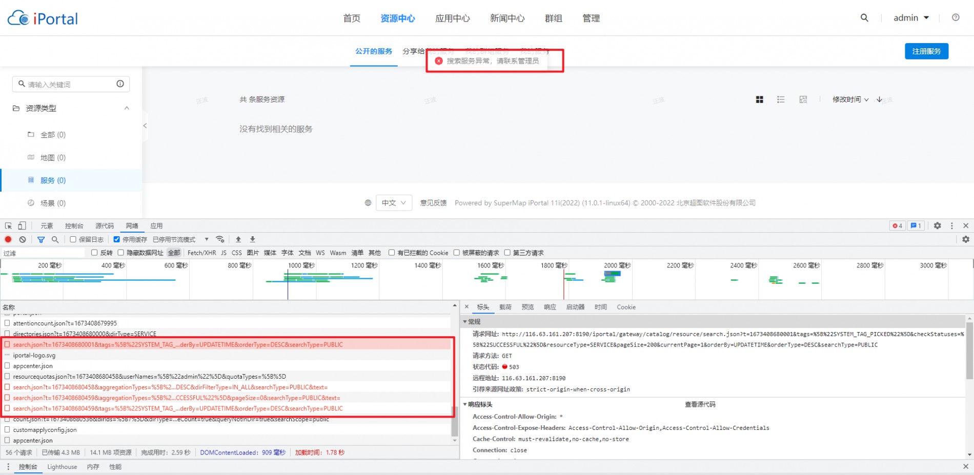The height and width of the screenshot is (475, 974).
Task: Select 地图 (0) resource type
Action: click(x=53, y=157)
